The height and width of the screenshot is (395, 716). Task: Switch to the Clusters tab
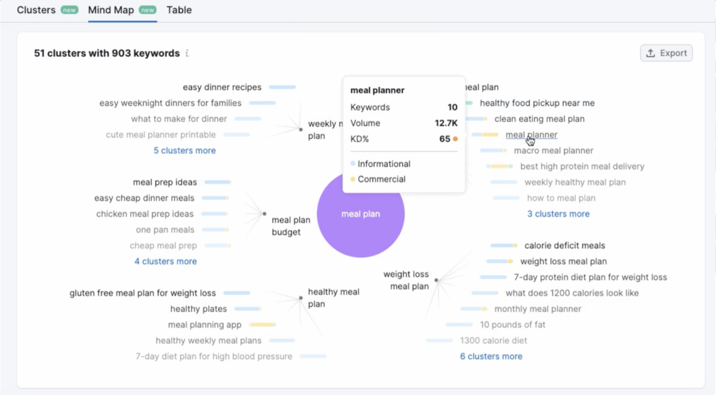[x=36, y=10]
